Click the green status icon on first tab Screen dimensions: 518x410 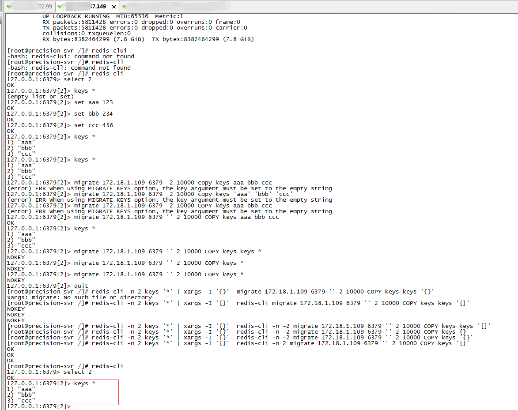[x=9, y=7]
